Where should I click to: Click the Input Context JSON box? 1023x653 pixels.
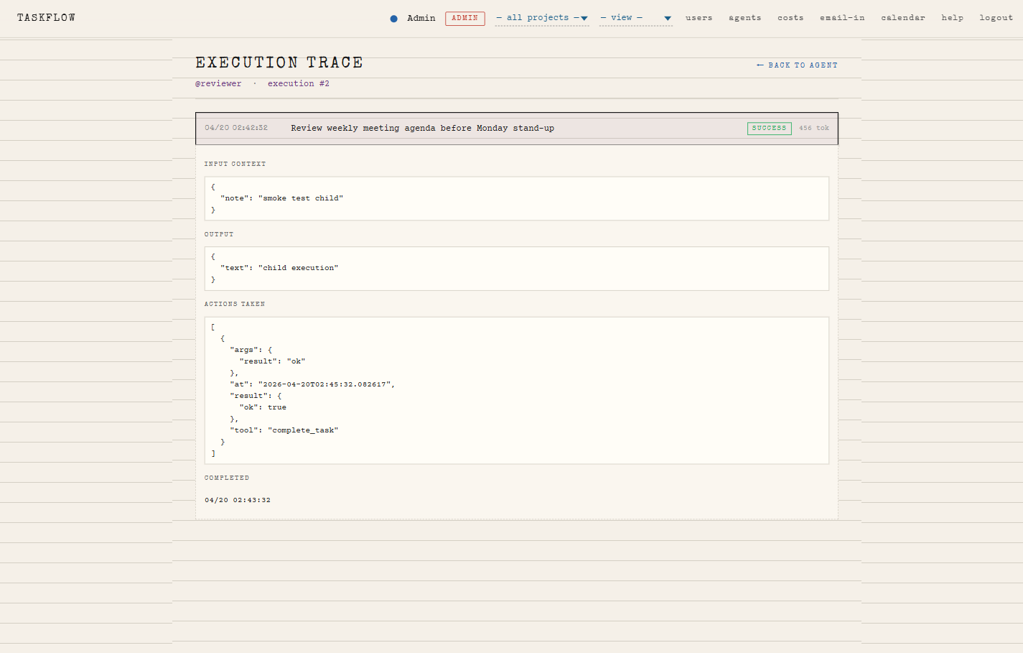[x=516, y=198]
